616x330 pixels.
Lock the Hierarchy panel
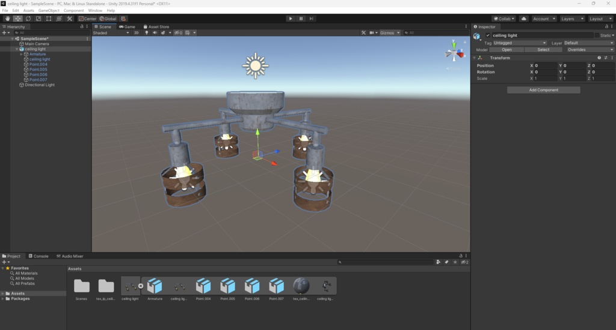pyautogui.click(x=82, y=26)
